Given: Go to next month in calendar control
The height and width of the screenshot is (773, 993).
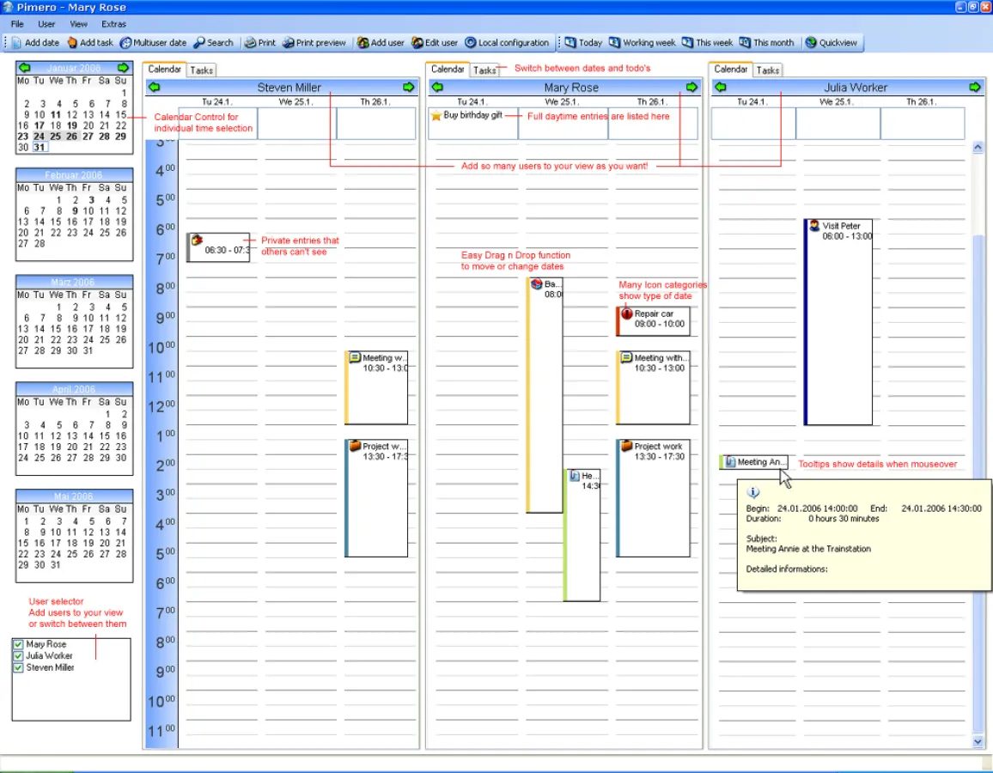Looking at the screenshot, I should [x=123, y=68].
